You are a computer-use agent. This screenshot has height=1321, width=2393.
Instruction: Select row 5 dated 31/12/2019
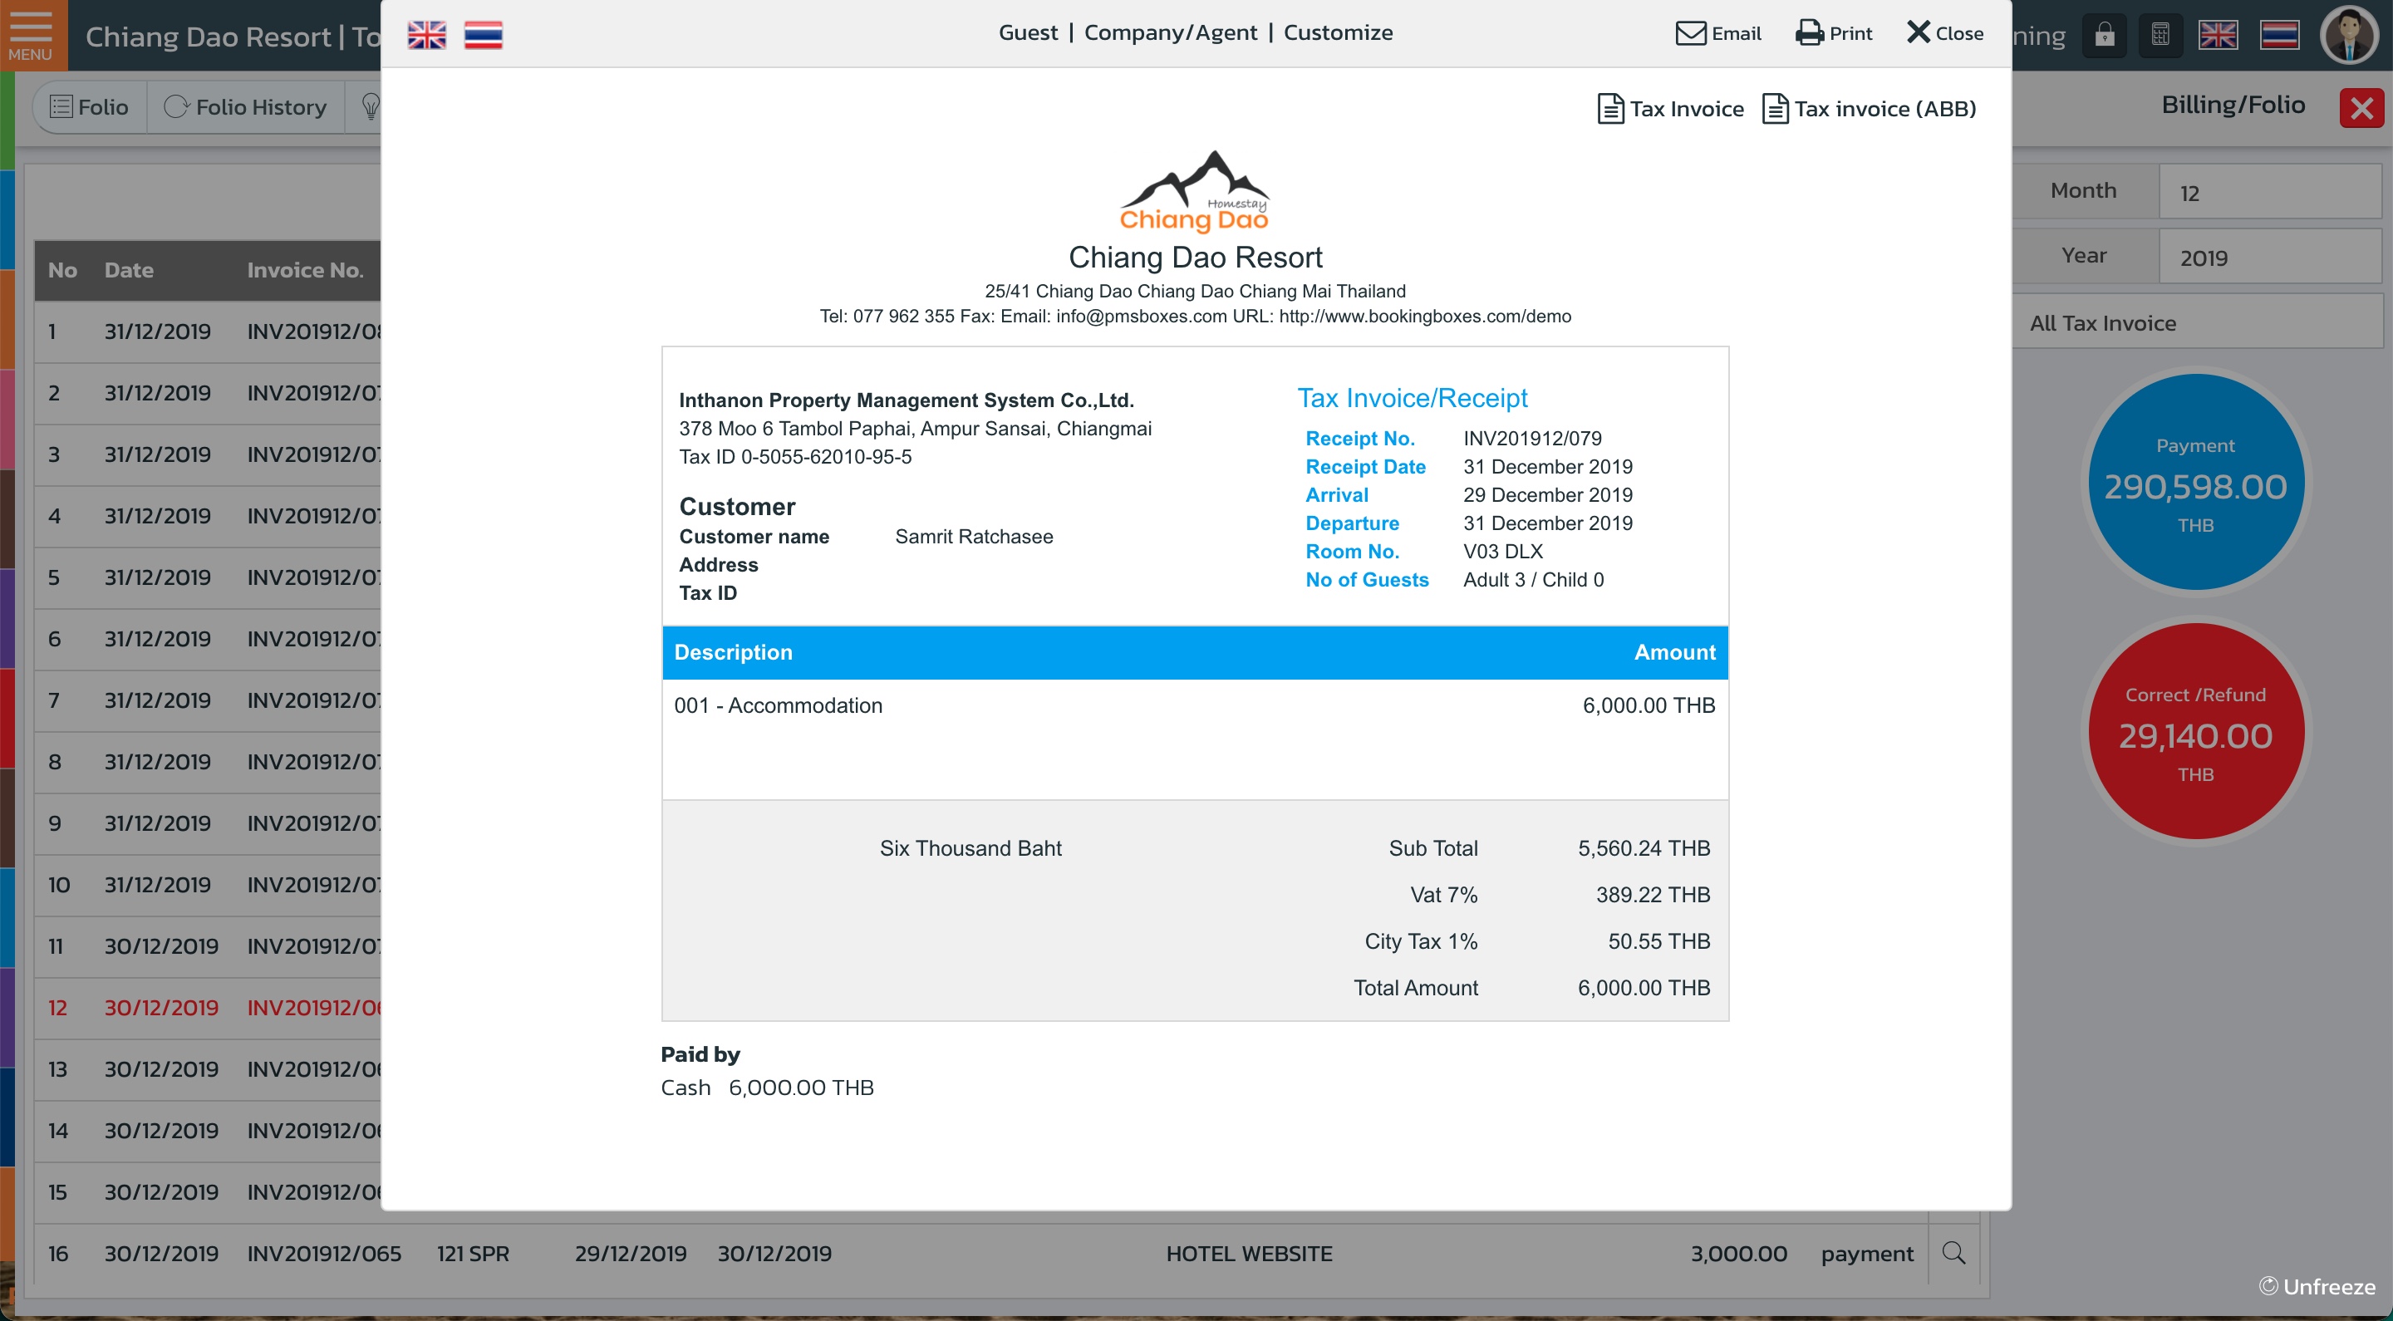click(207, 577)
